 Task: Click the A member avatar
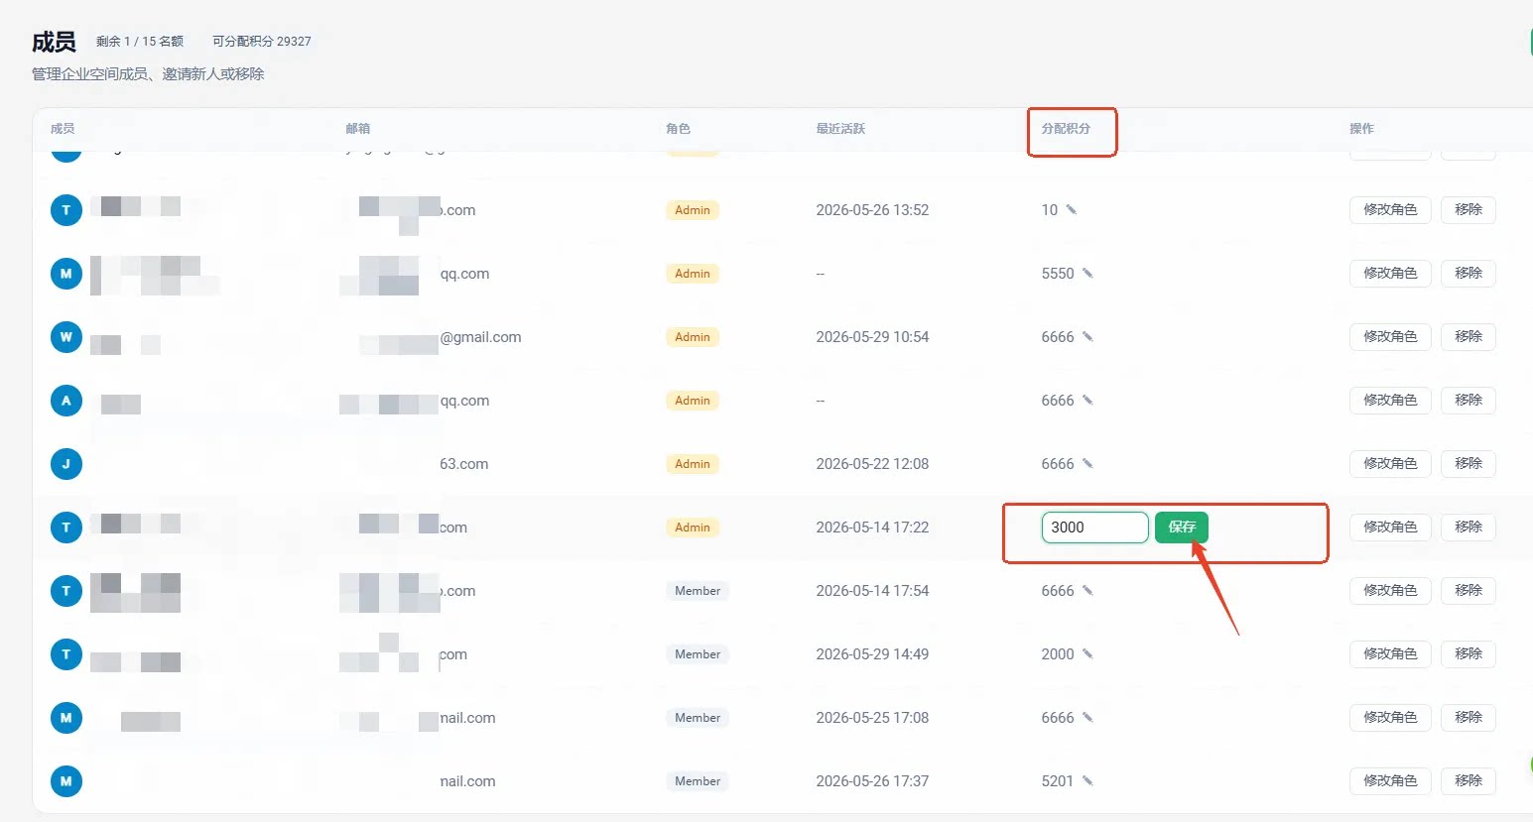[x=66, y=401]
